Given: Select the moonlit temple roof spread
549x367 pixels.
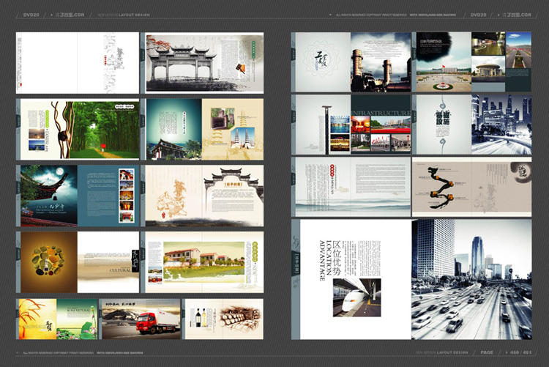Looking at the screenshot, I should click(78, 196).
